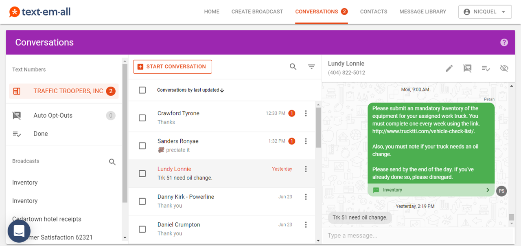Viewport: 521px width, 246px height.
Task: Open the conversation filter icon
Action: pos(312,67)
